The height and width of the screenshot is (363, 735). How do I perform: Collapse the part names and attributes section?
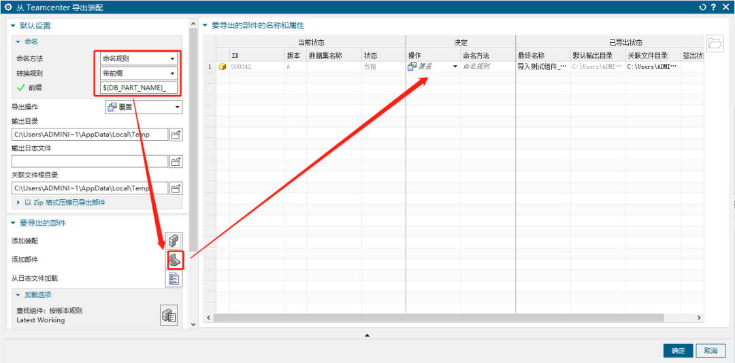[204, 25]
